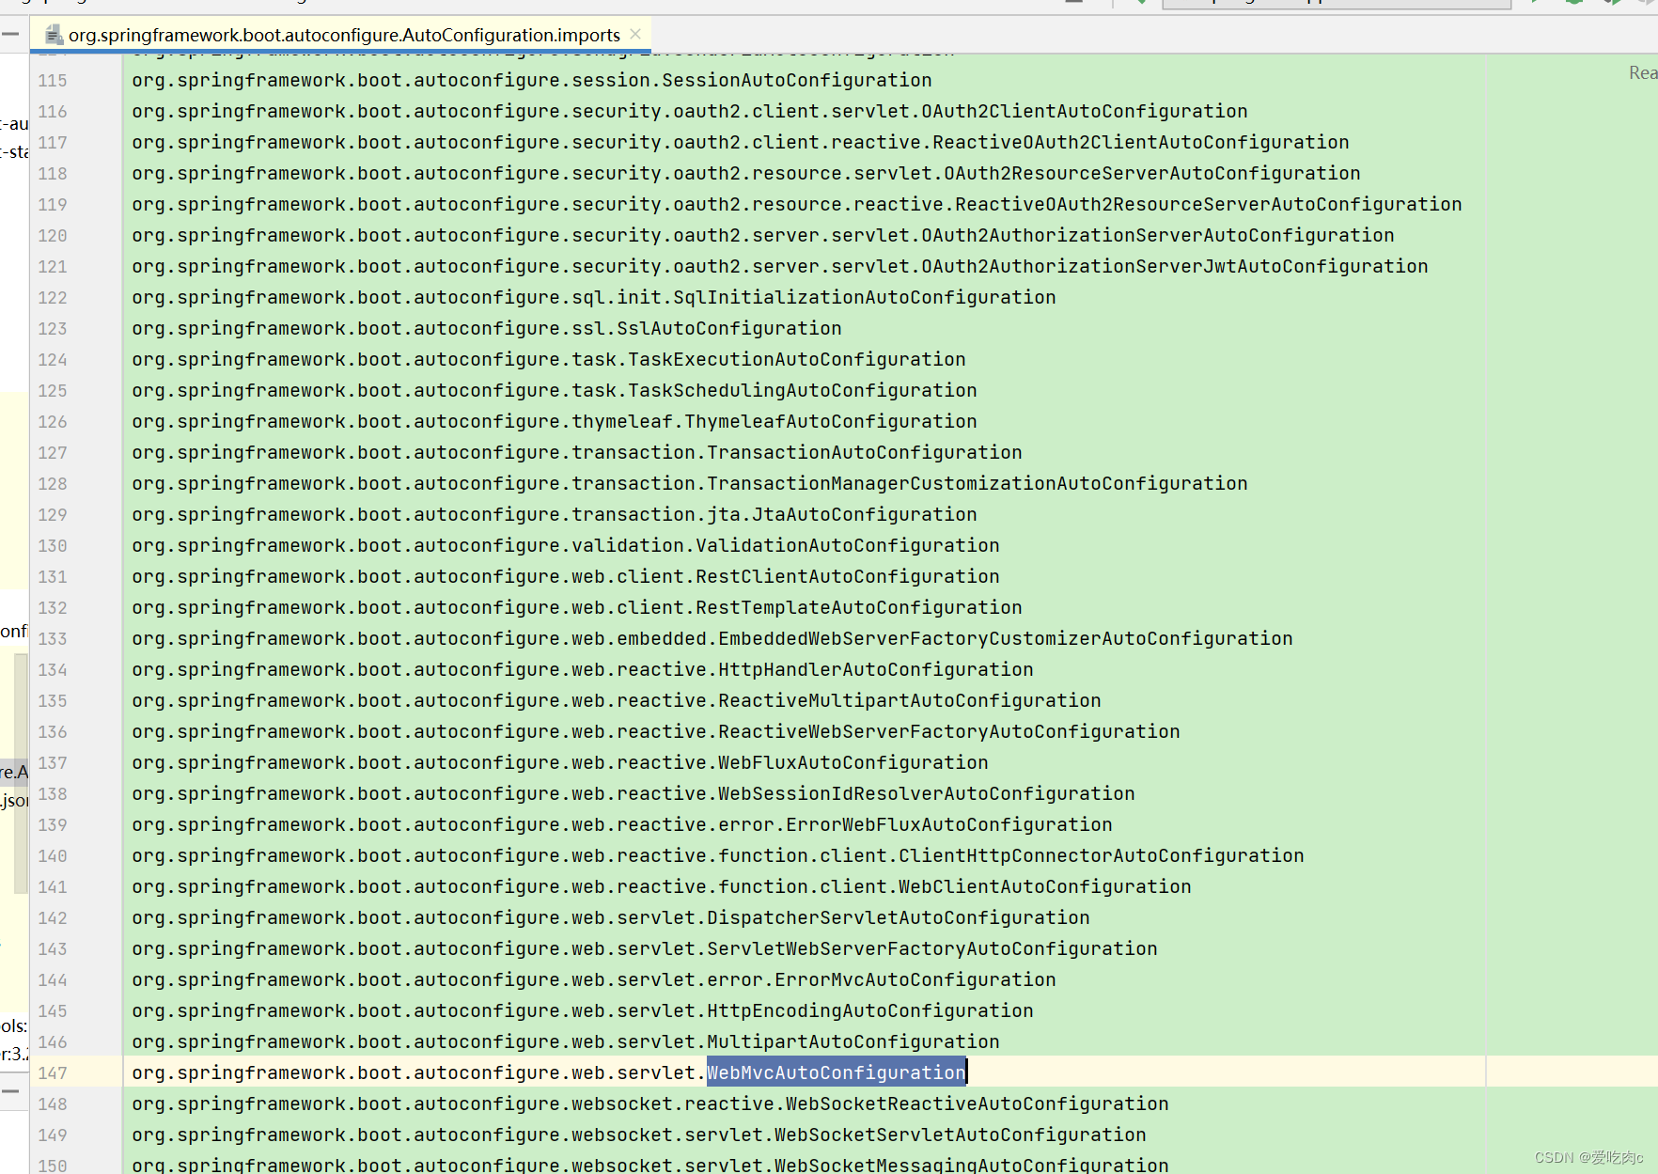Screen dimensions: 1658x1174
Task: Click the line ending in WebClientAutoConfiguration
Action: coord(662,886)
